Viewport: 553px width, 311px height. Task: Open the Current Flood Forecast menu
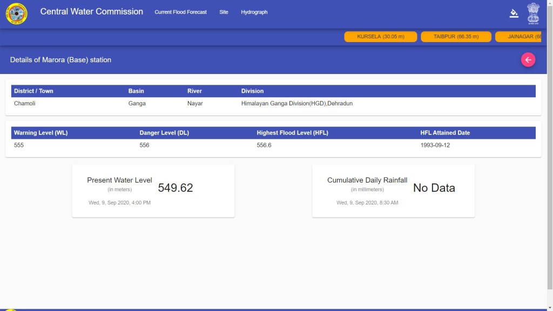point(180,12)
